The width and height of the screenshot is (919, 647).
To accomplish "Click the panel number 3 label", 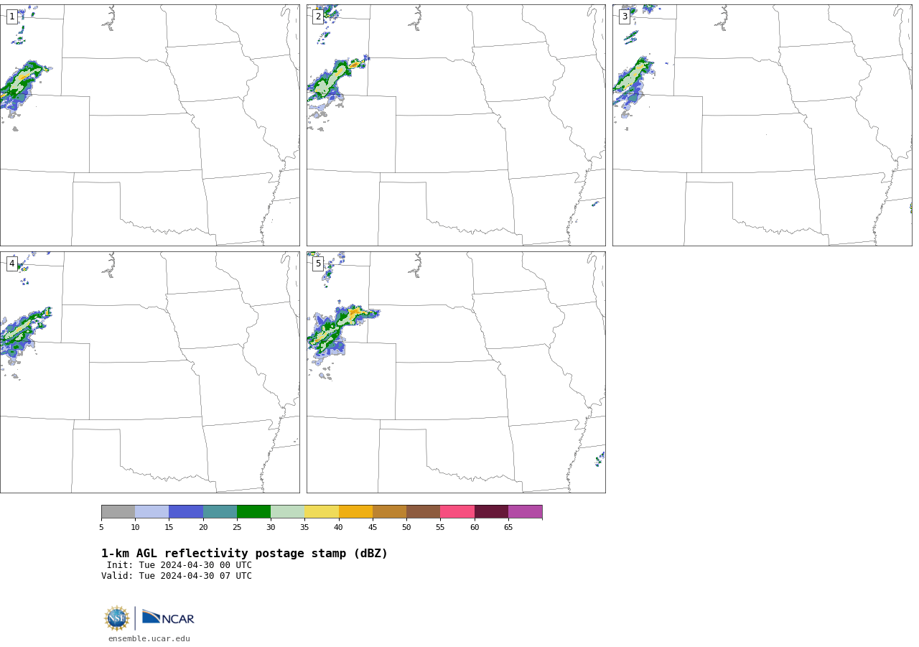I will [625, 17].
